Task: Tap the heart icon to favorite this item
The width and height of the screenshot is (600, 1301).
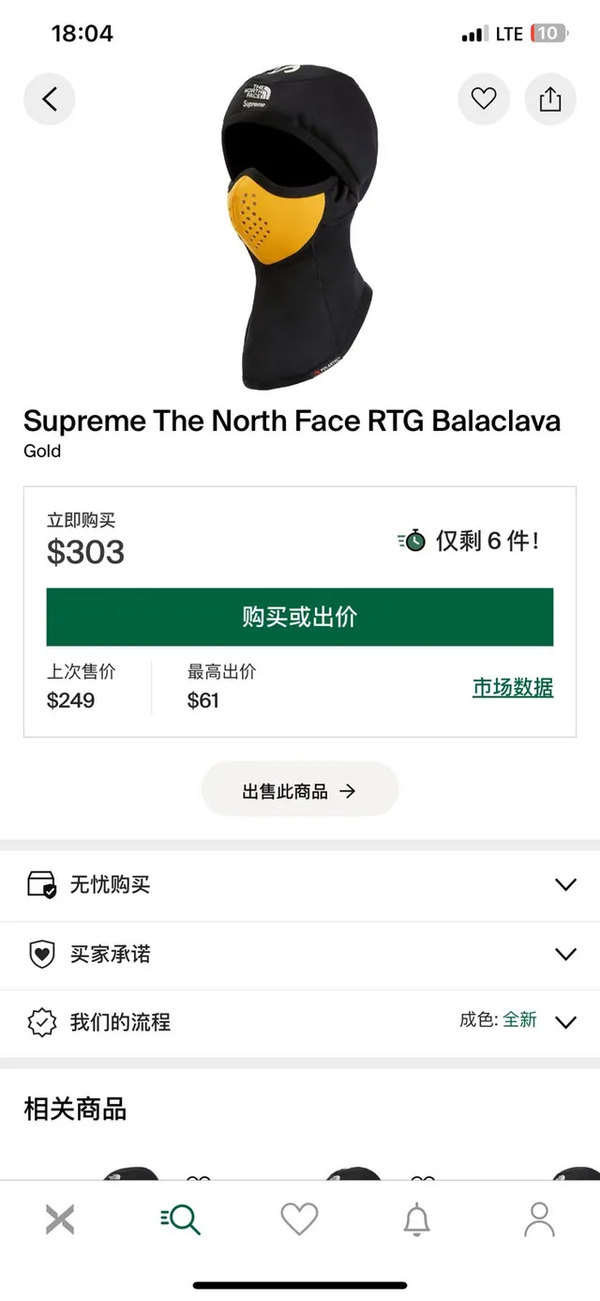Action: click(484, 99)
